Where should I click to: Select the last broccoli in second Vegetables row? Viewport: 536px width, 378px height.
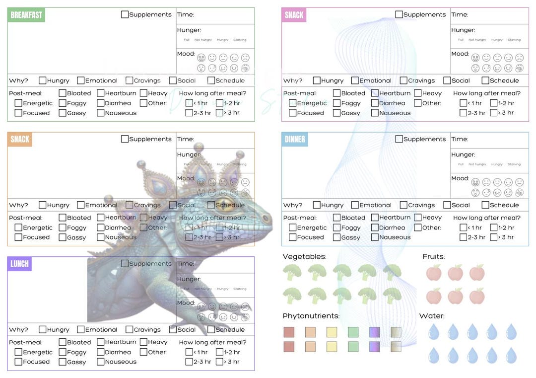[x=392, y=296]
